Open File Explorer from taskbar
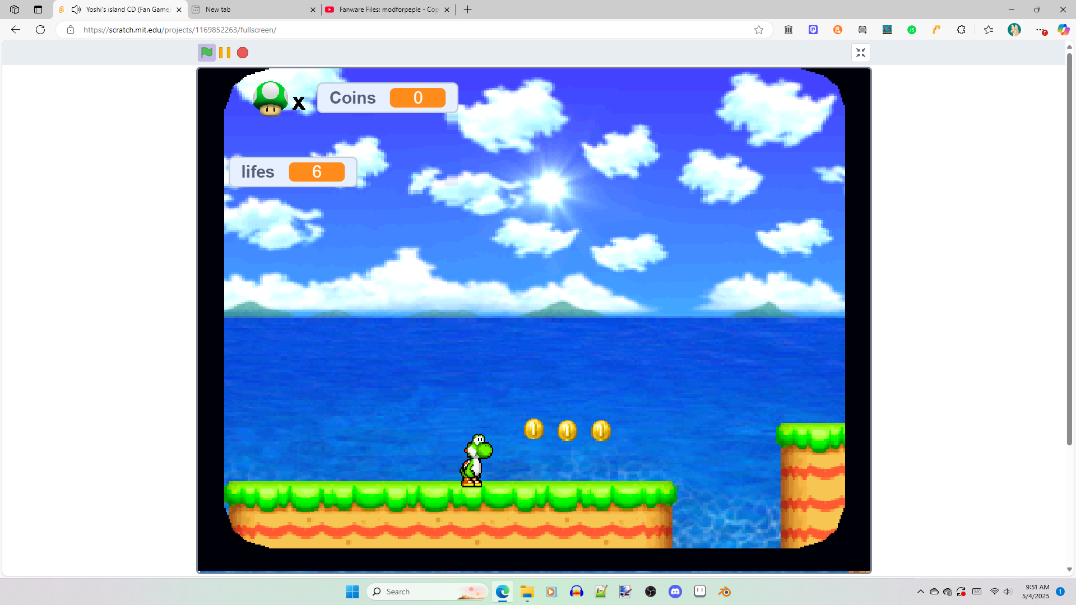 point(527,592)
